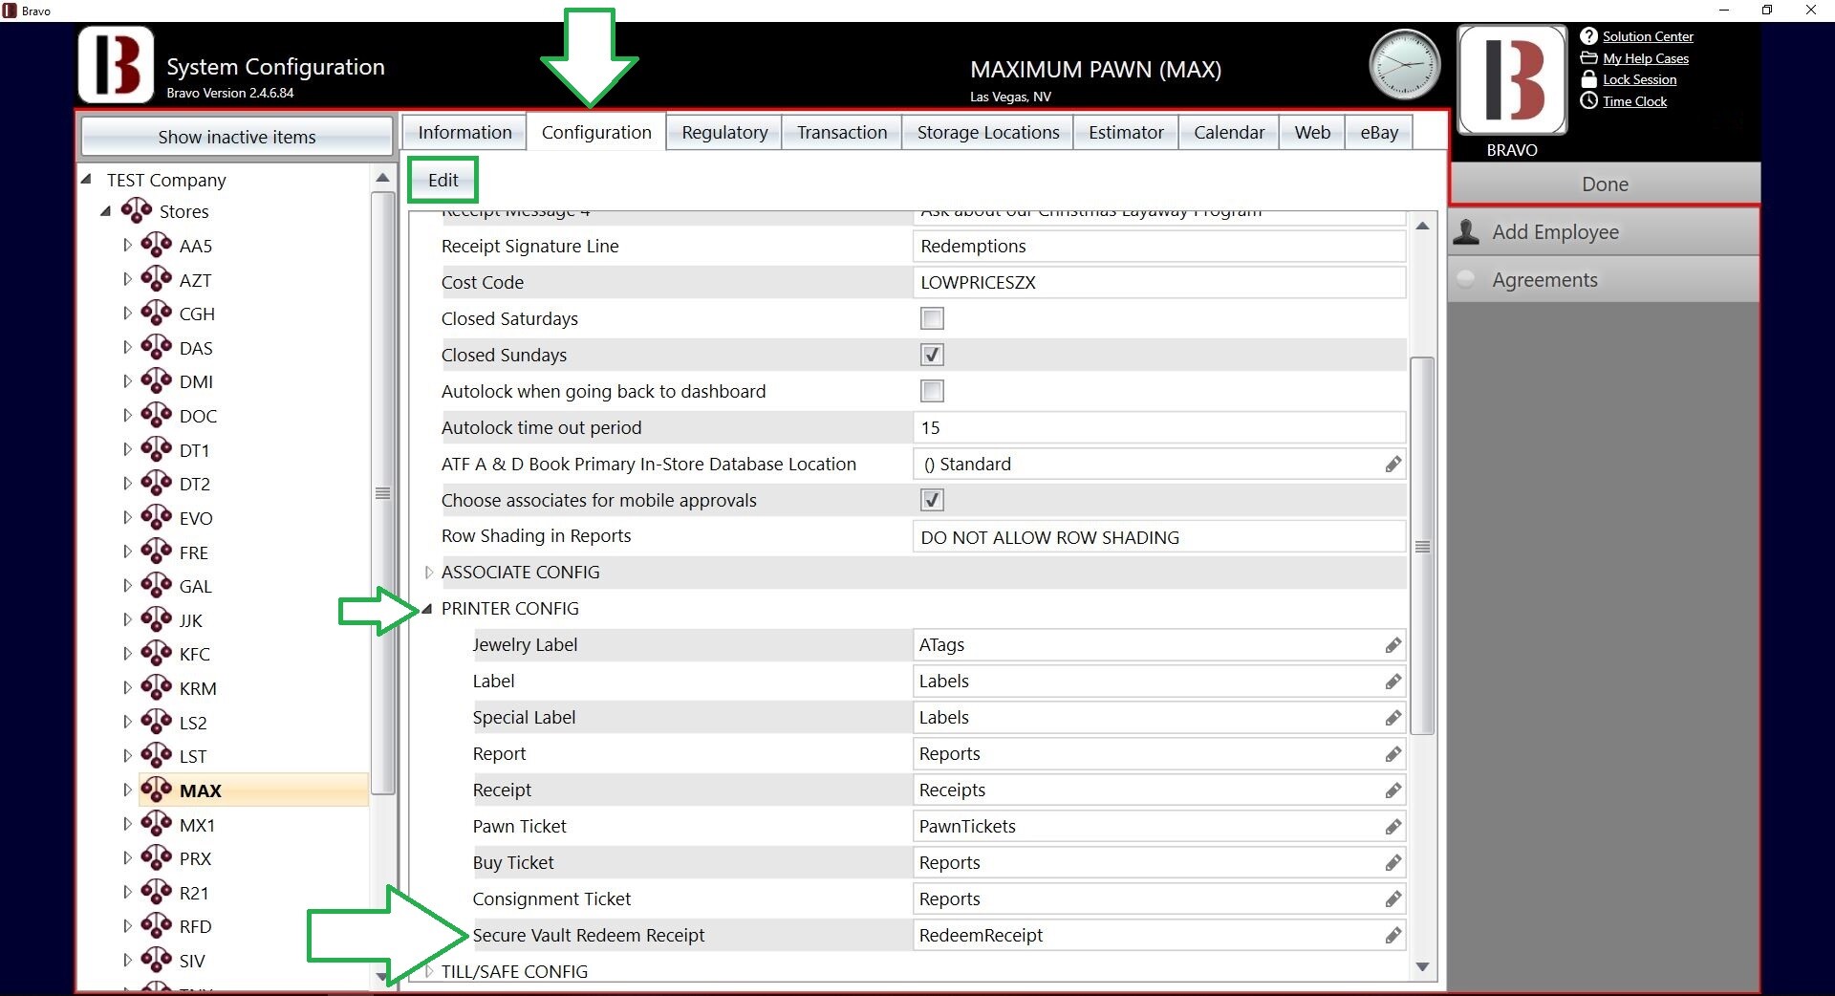Viewport: 1835px width, 996px height.
Task: Enable Autolock when going back to dashboard
Action: (x=932, y=391)
